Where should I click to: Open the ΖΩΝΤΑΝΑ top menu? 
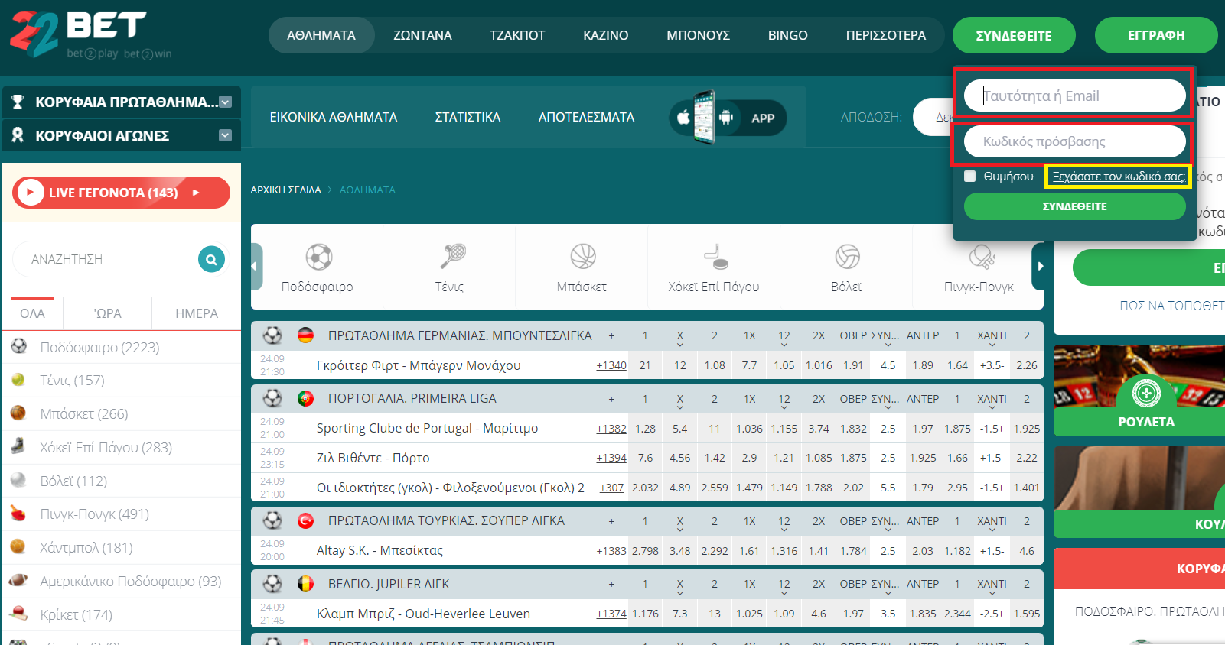422,35
